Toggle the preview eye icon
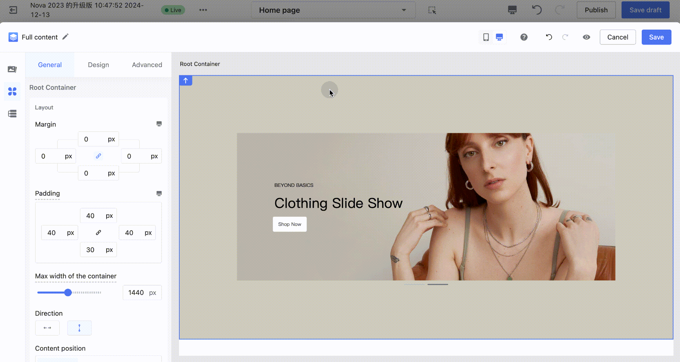The image size is (680, 362). [586, 37]
